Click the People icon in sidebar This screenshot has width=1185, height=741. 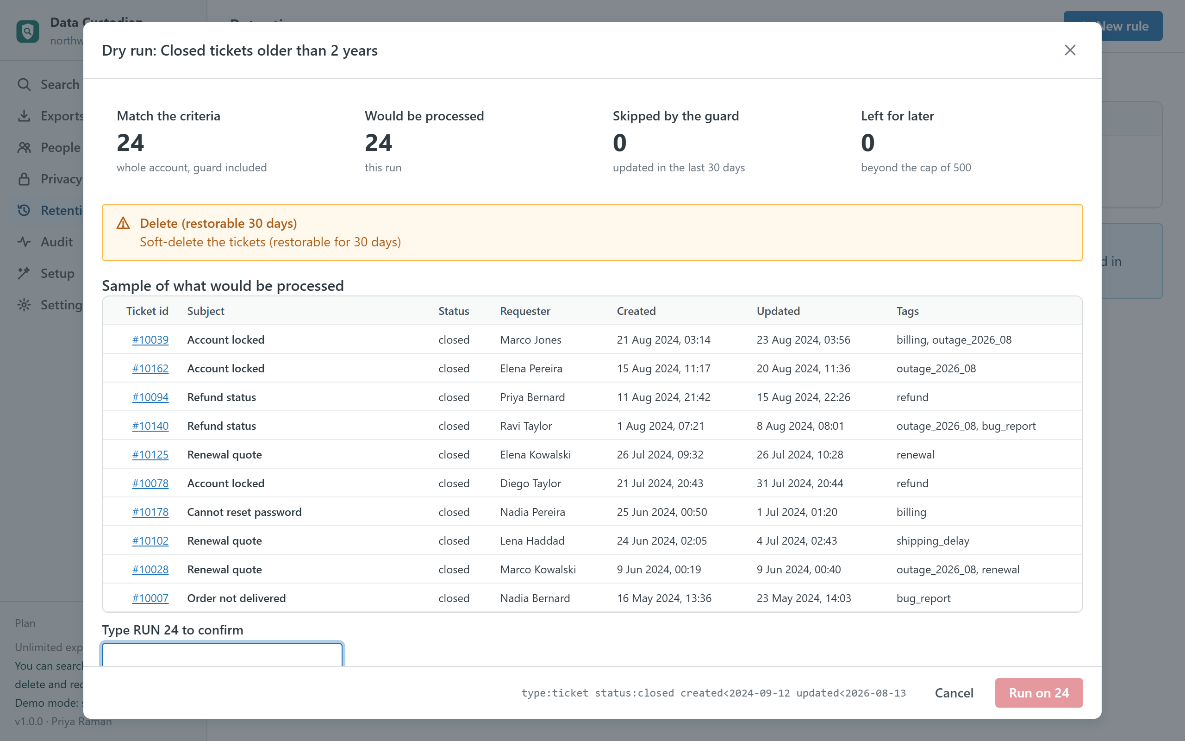tap(24, 147)
